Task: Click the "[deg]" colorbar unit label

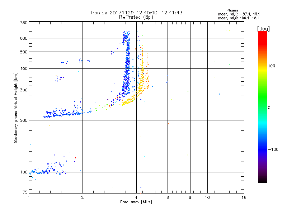Action: pos(263,29)
